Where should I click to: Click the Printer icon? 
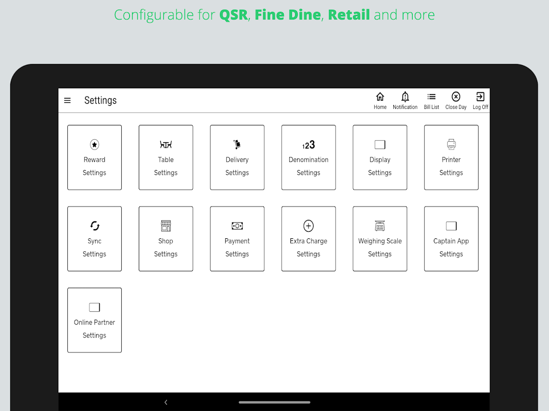[451, 144]
